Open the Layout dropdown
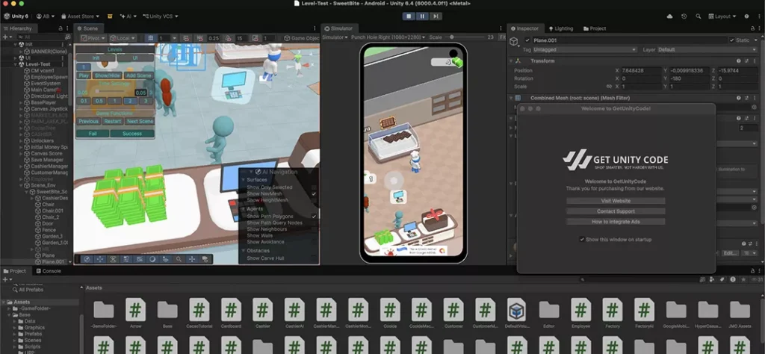765x354 pixels. [723, 16]
